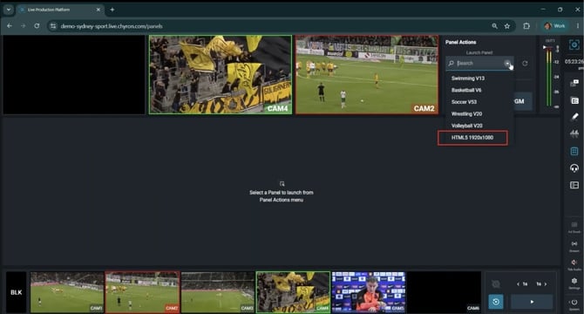Click the Stream icon in sidebar
This screenshot has width=584, height=314.
tap(574, 245)
